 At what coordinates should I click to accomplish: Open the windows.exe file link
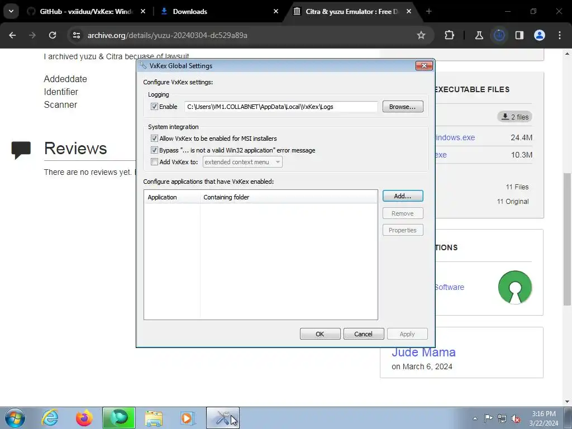click(455, 137)
